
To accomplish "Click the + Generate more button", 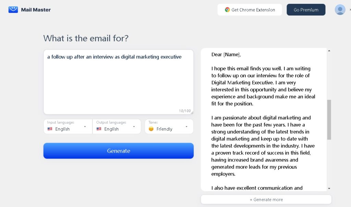I will (266, 199).
